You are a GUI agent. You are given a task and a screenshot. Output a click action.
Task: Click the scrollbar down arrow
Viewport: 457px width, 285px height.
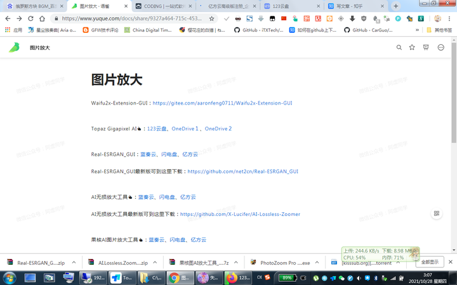[454, 250]
